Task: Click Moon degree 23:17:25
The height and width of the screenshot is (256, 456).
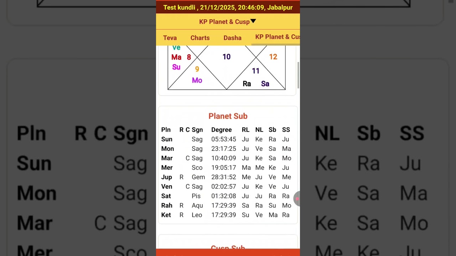Action: (224, 149)
